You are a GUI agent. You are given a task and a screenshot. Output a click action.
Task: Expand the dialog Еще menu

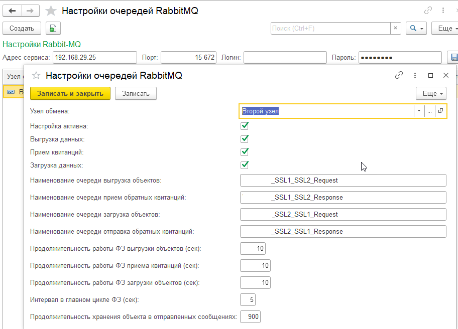(431, 94)
